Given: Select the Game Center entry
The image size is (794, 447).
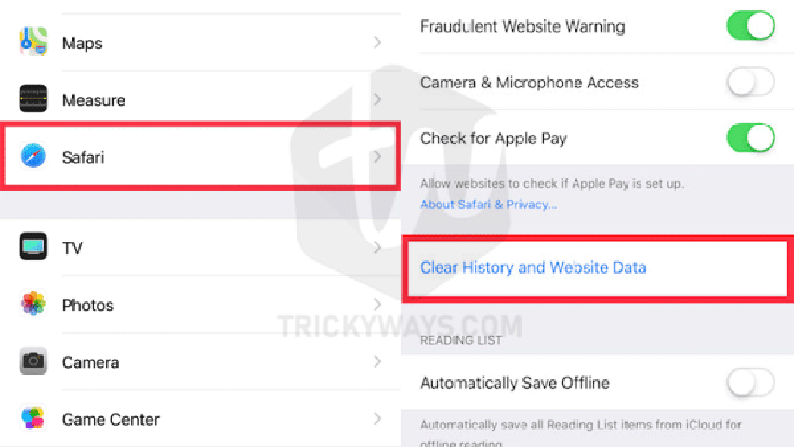Looking at the screenshot, I should [201, 418].
